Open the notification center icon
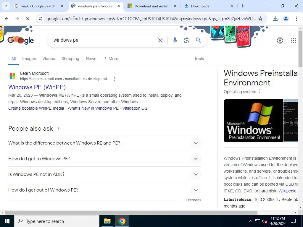This screenshot has height=227, width=303. point(293,221)
